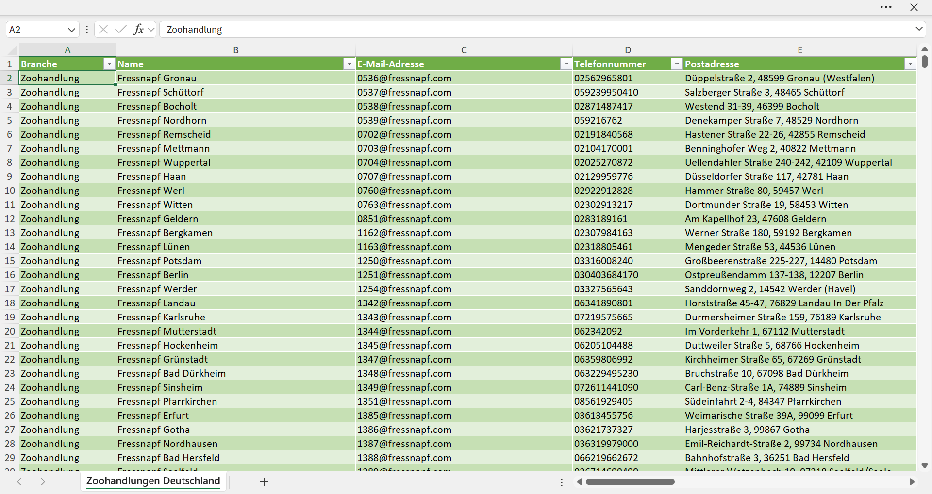932x494 pixels.
Task: Go to next sheet using right arrow
Action: 43,481
